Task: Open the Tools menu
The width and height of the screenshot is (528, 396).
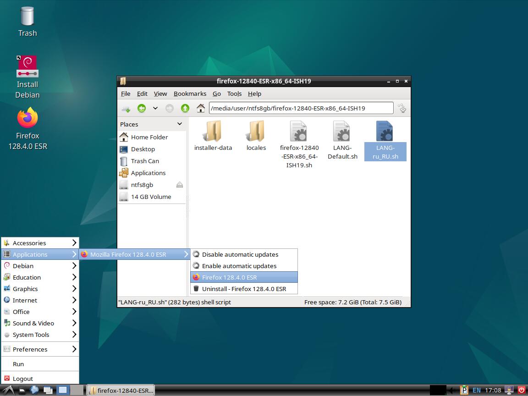Action: [x=234, y=94]
